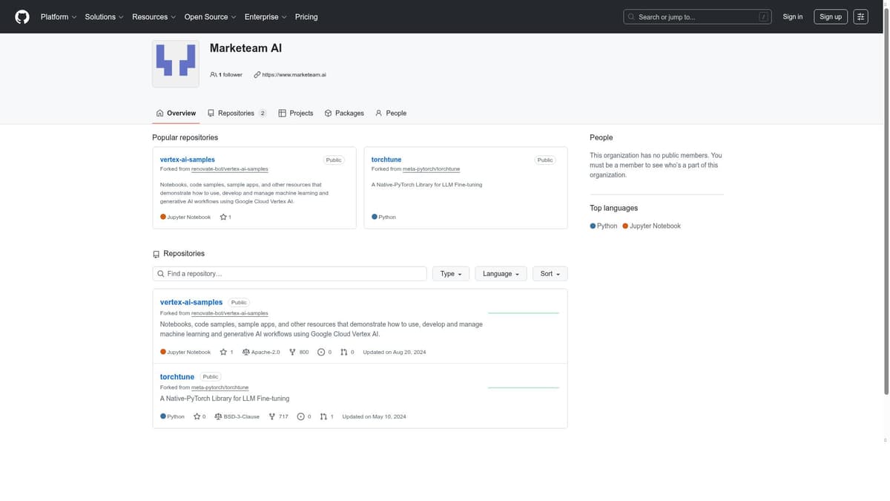Open meta-pytorch/torchtune fork source in repository list
Viewport: 890px width, 501px height.
coord(220,387)
